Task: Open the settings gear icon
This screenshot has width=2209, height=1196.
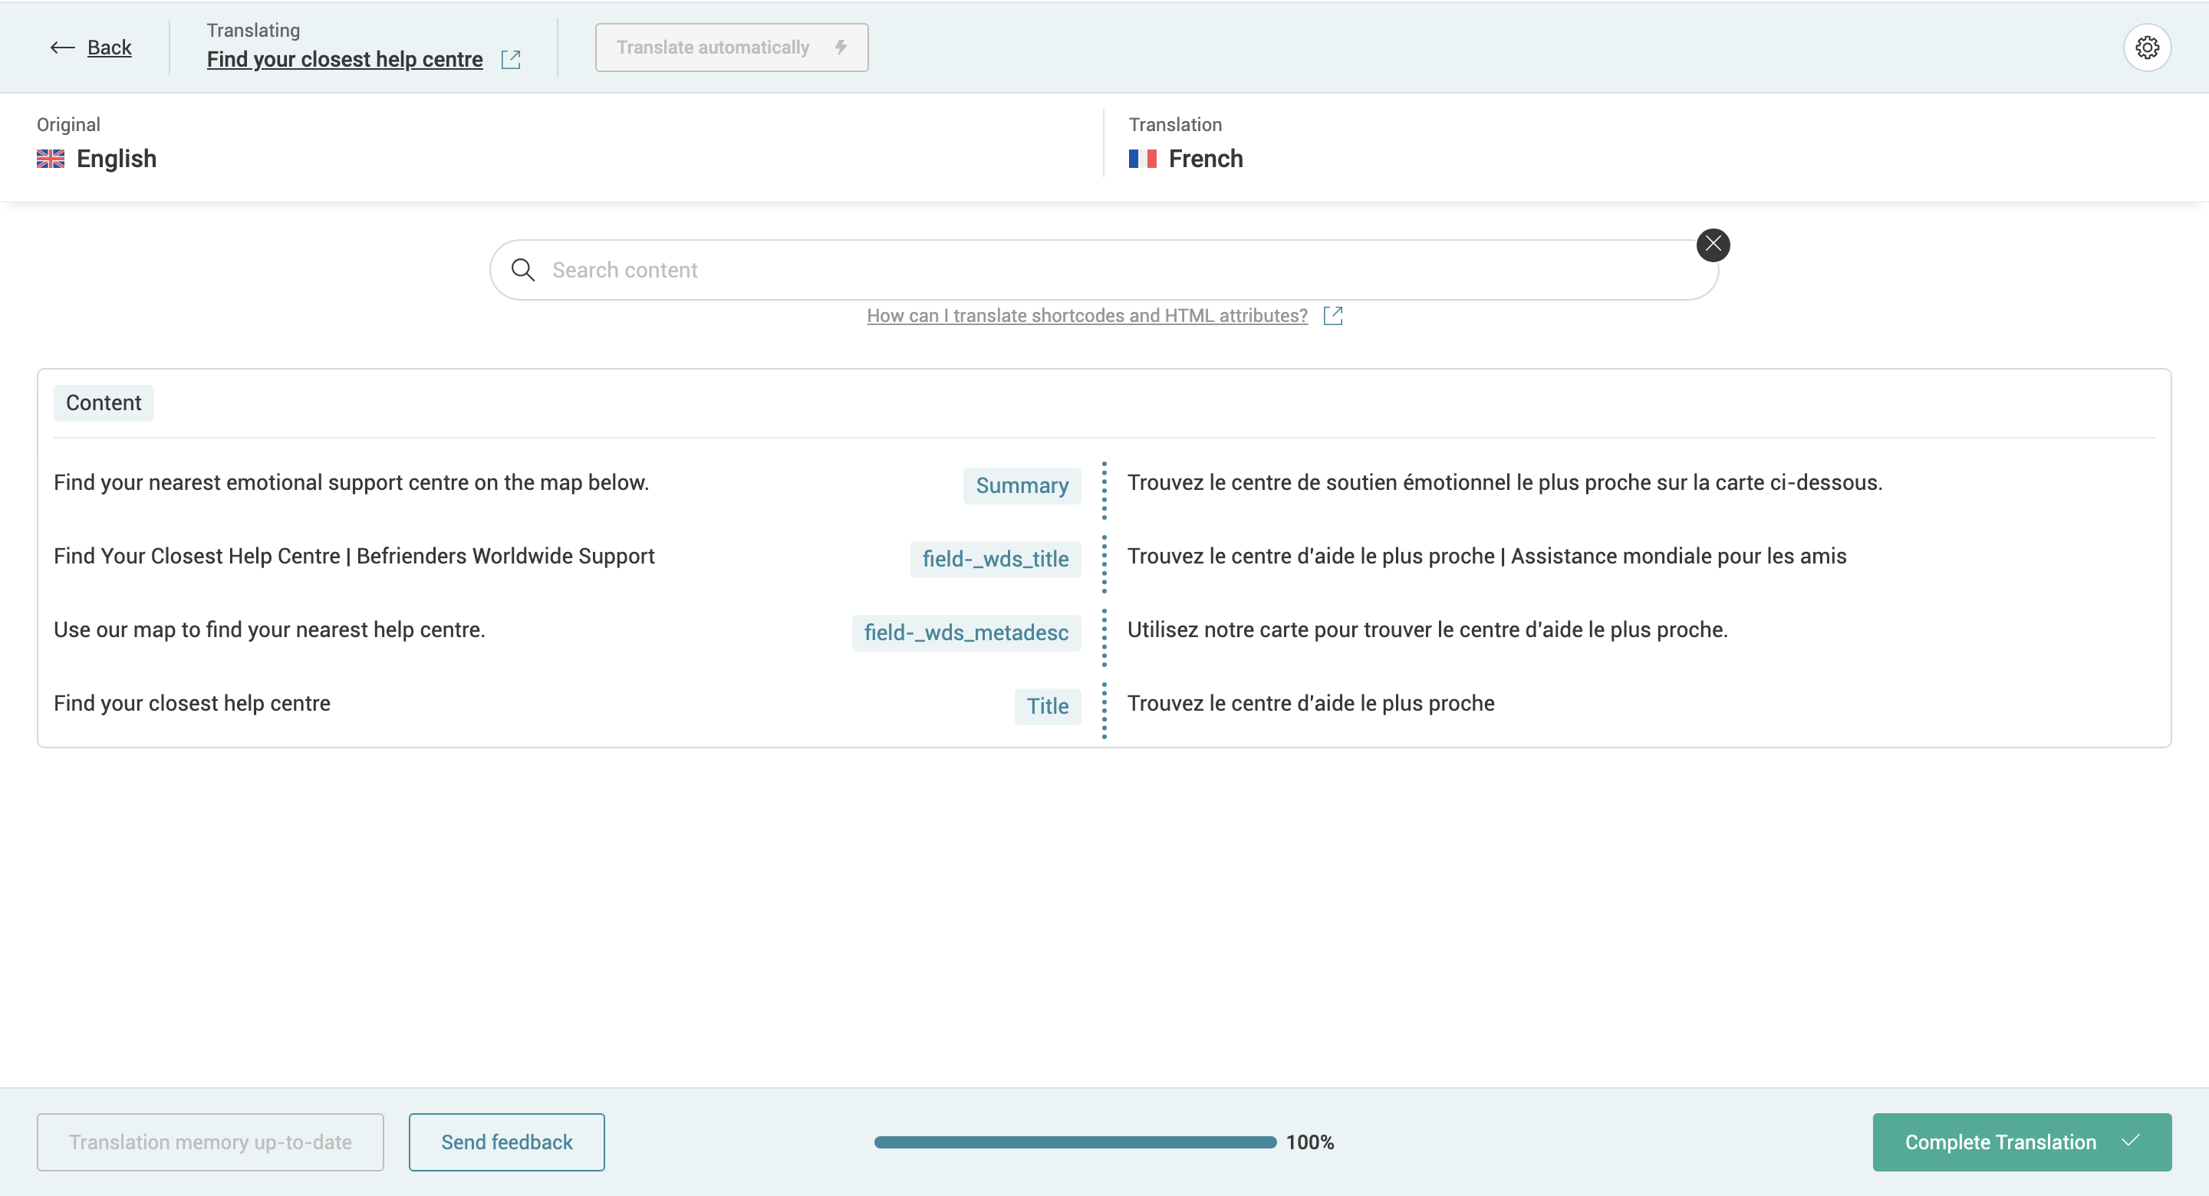Action: pyautogui.click(x=2146, y=48)
